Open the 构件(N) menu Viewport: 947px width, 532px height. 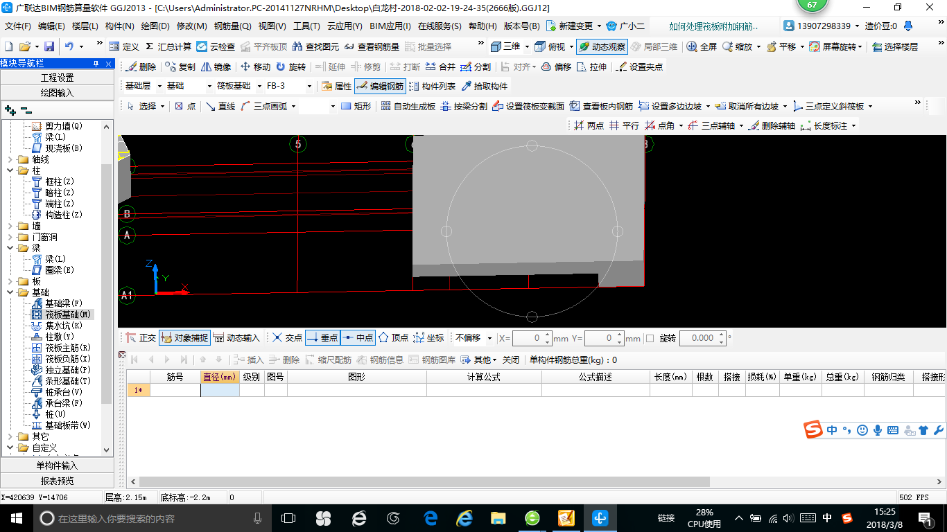click(119, 26)
